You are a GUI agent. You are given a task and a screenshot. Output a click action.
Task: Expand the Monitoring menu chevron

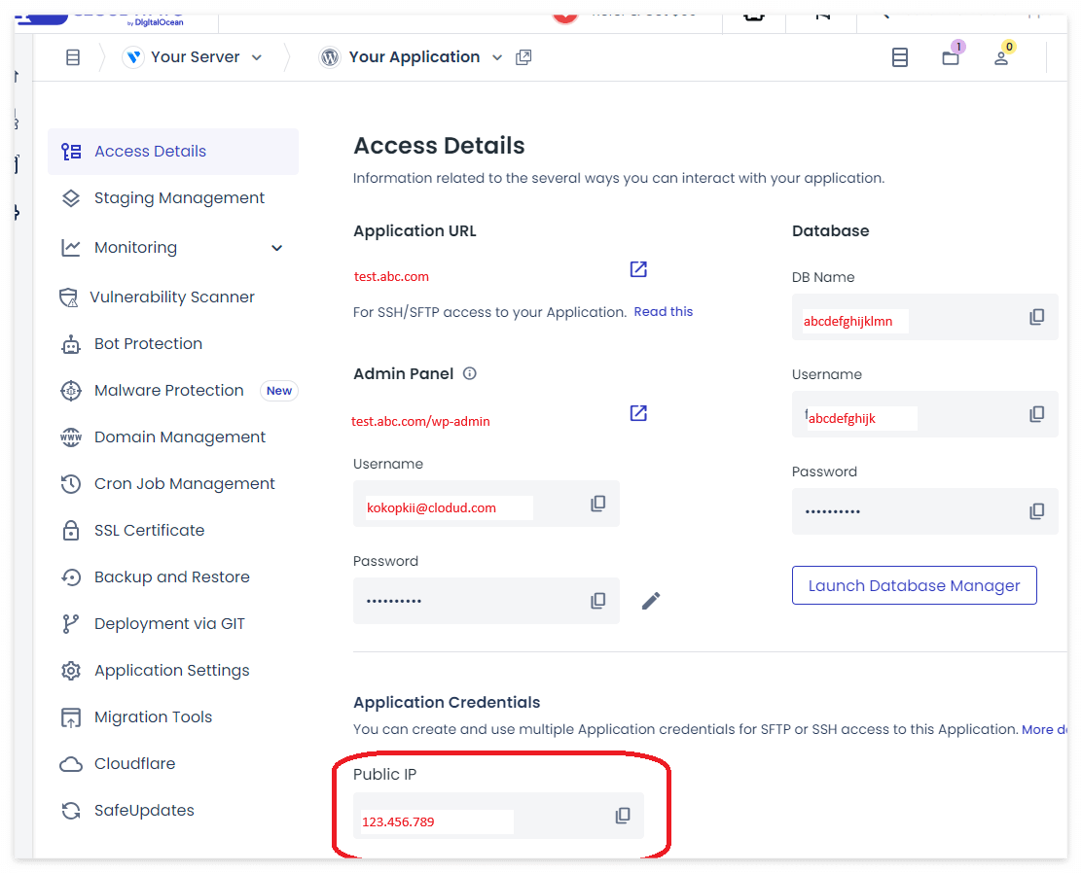point(276,248)
